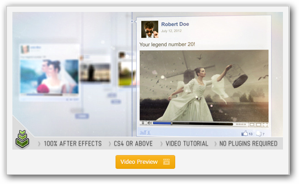
Task: Click "100% AFTER EFFECTS" label
Action: 72,144
